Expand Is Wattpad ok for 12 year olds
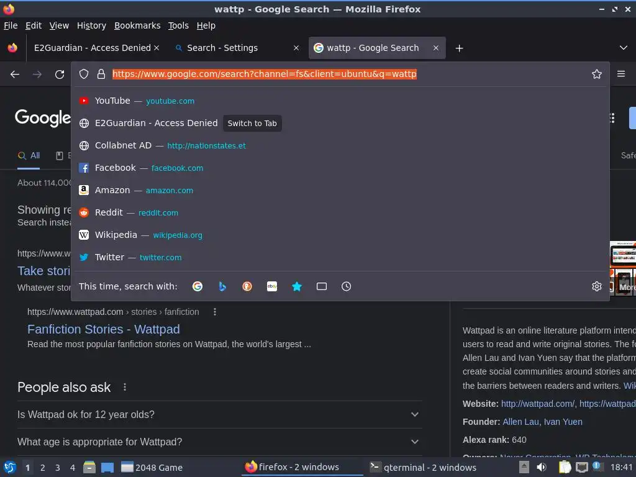 (x=219, y=414)
